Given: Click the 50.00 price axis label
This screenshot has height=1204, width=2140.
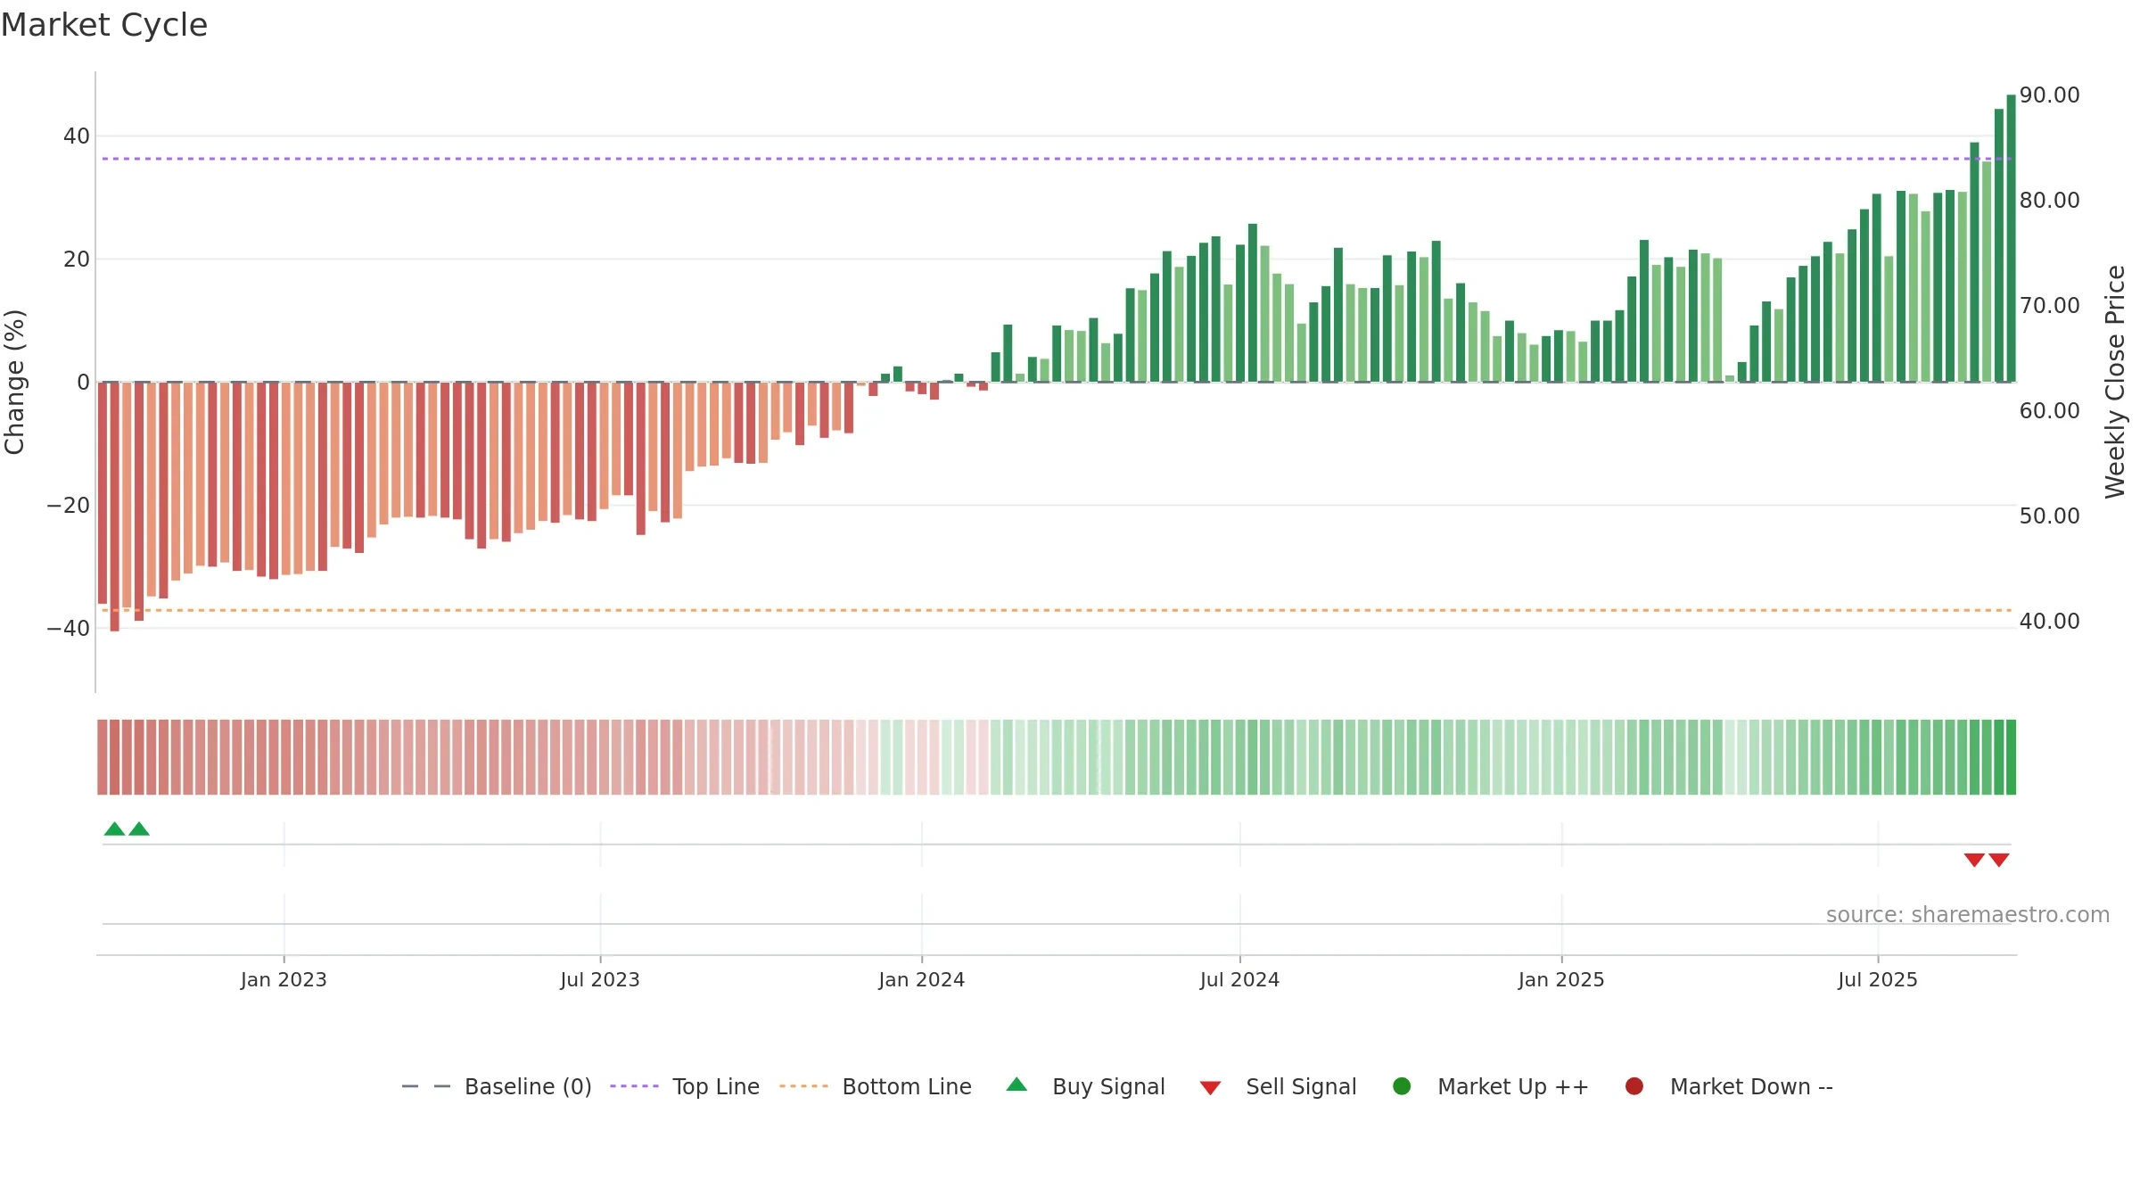Looking at the screenshot, I should [2049, 515].
